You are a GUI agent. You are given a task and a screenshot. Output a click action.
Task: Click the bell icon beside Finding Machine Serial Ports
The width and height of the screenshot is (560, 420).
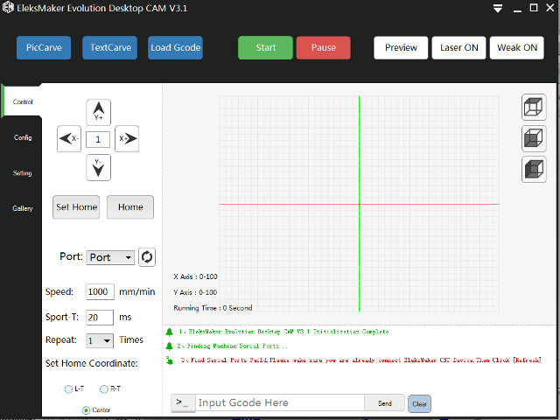pos(169,346)
